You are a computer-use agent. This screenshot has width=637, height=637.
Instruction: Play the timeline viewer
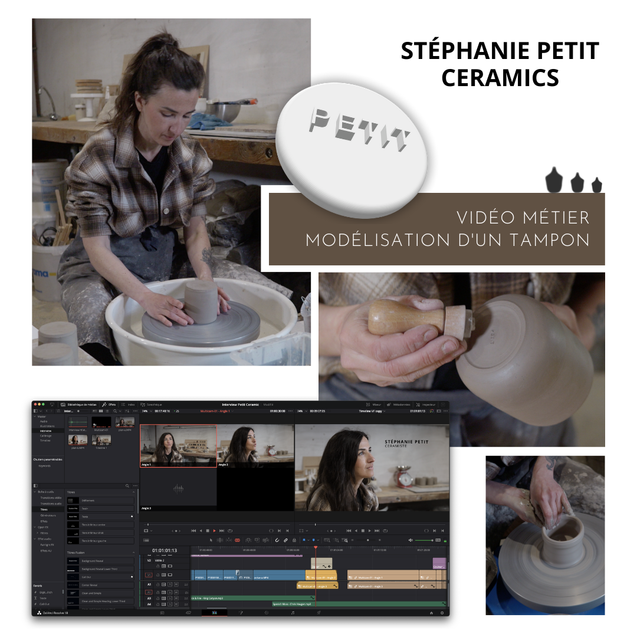point(370,531)
